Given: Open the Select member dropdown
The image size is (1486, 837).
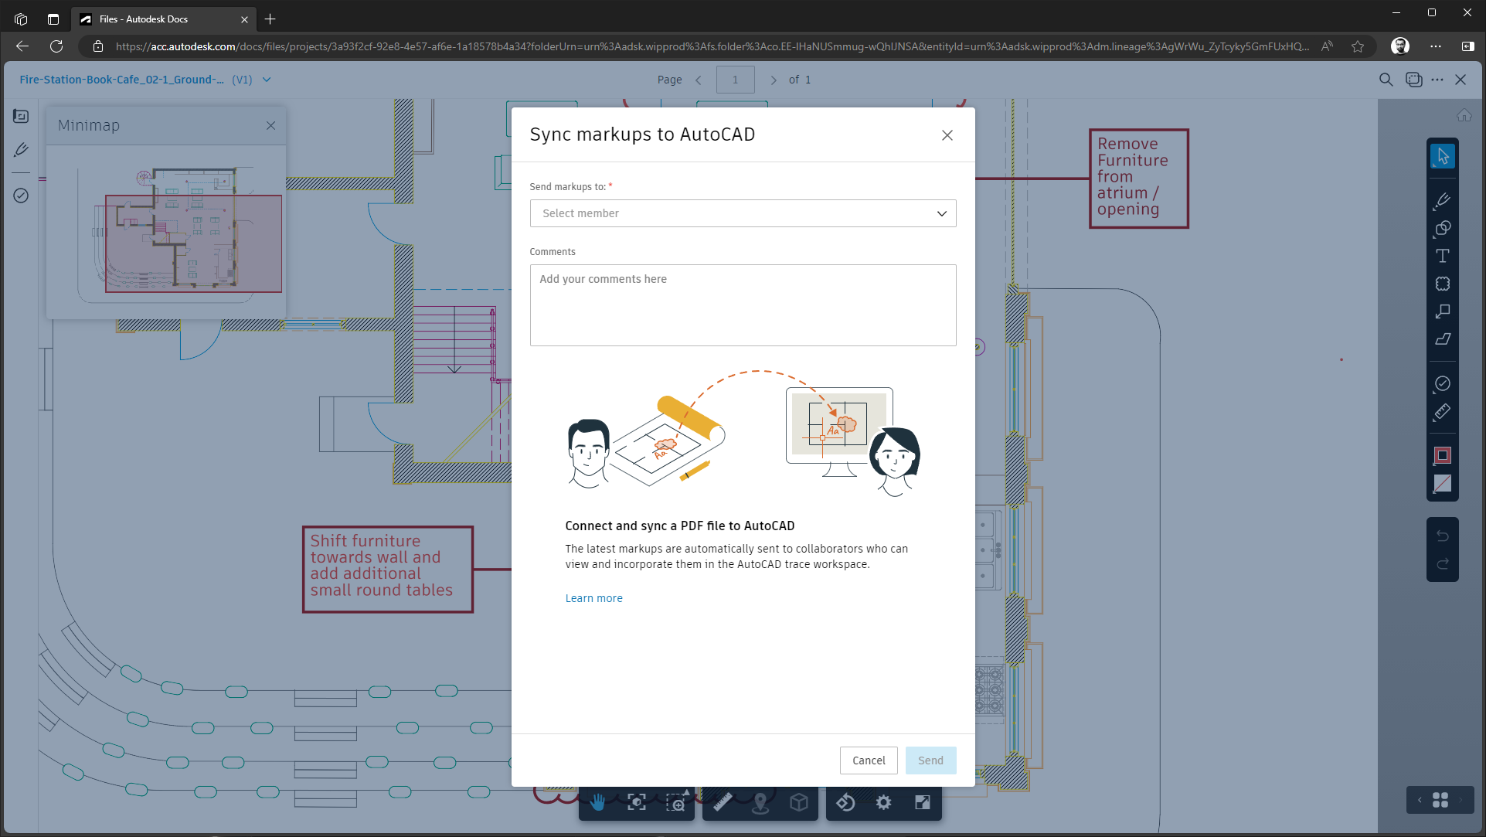Looking at the screenshot, I should (x=743, y=213).
